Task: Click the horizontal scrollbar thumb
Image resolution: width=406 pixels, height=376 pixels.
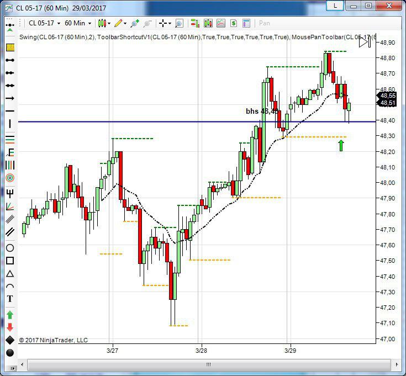Action: click(x=208, y=364)
